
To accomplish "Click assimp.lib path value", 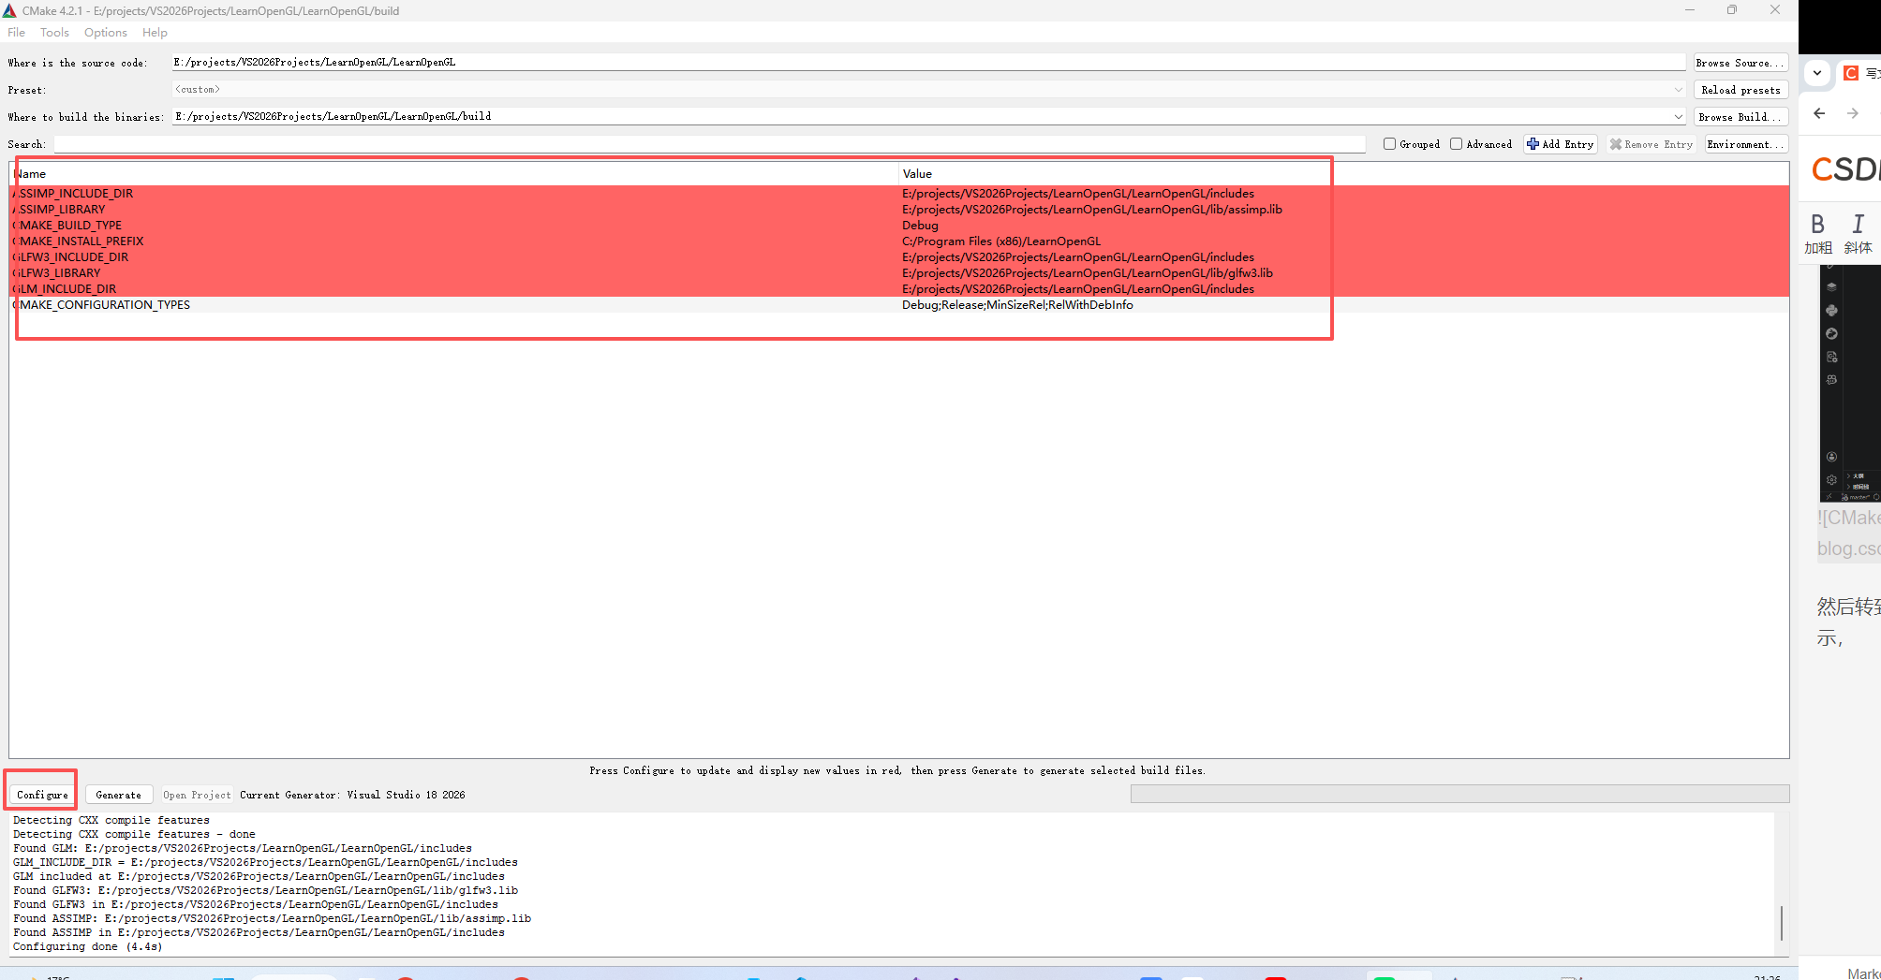I will coord(1092,210).
